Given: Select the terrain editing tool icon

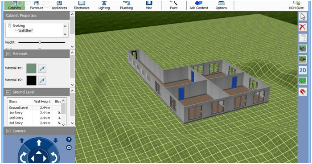Looking at the screenshot, I should click(x=303, y=59).
